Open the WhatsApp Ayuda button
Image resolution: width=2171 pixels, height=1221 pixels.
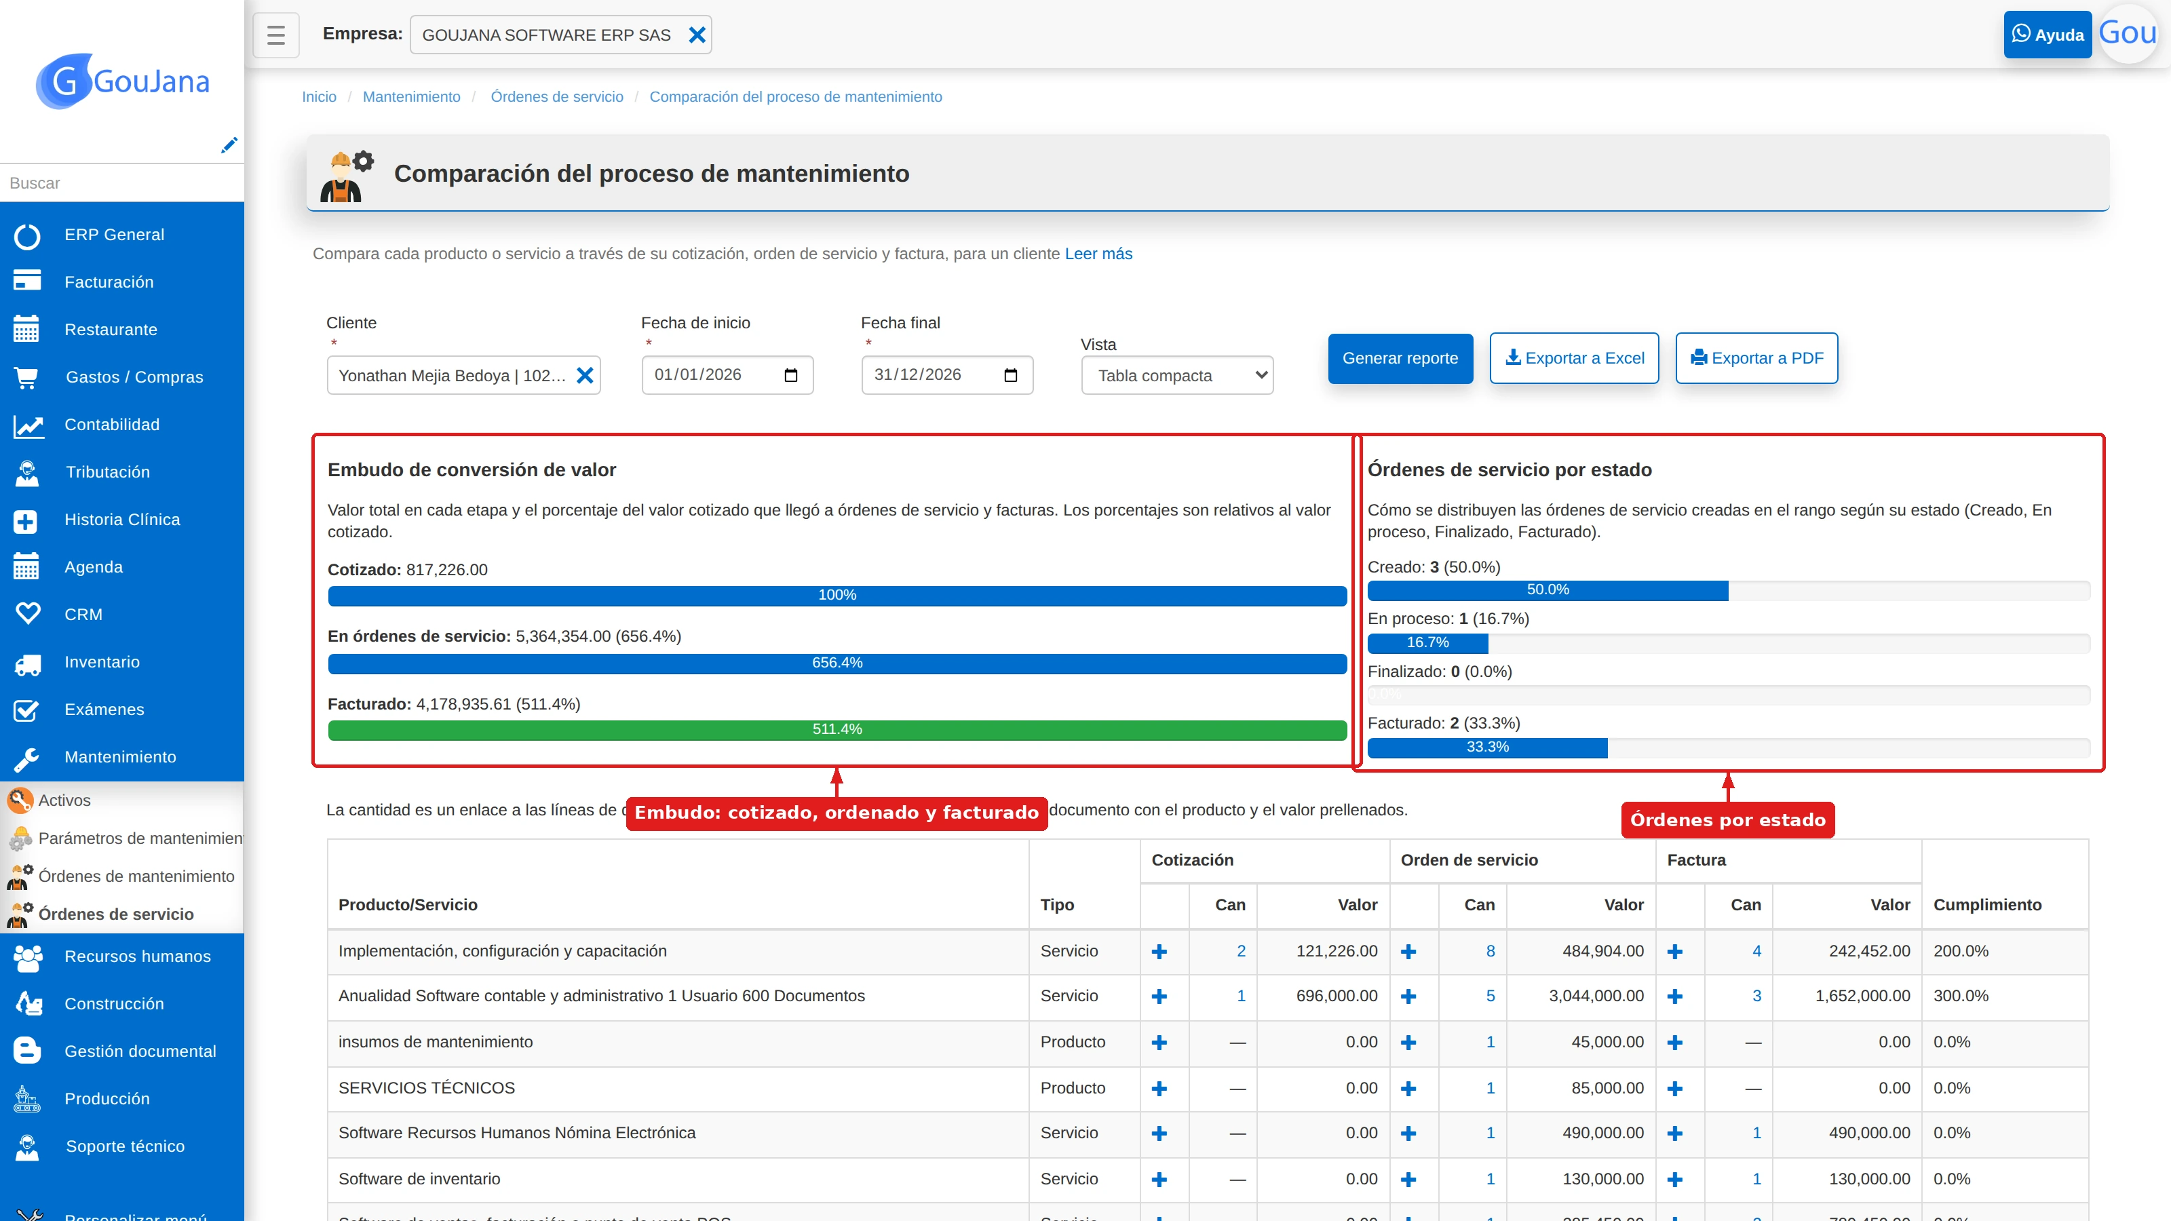tap(2047, 35)
